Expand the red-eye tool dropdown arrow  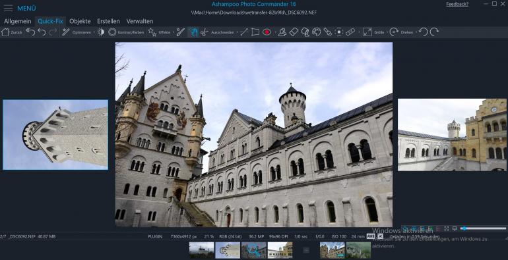coord(275,32)
